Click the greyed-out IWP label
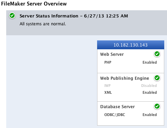 point(107,86)
